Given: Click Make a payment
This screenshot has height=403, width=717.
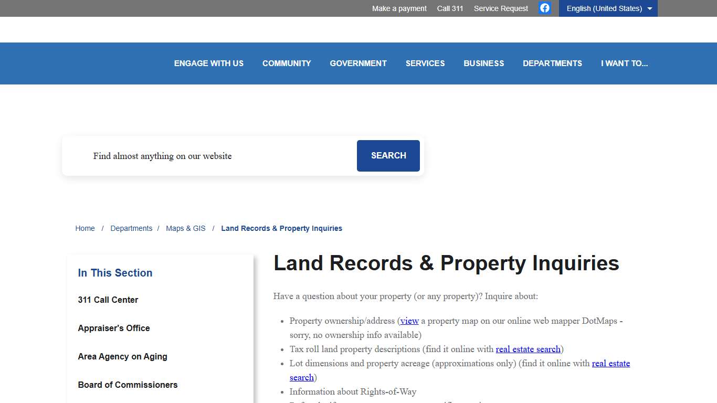Looking at the screenshot, I should [399, 8].
